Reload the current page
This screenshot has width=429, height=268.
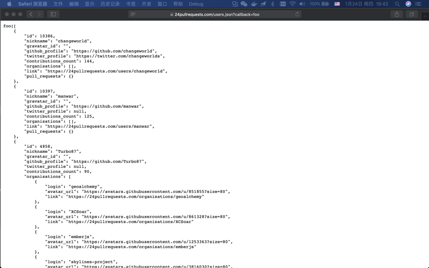297,14
